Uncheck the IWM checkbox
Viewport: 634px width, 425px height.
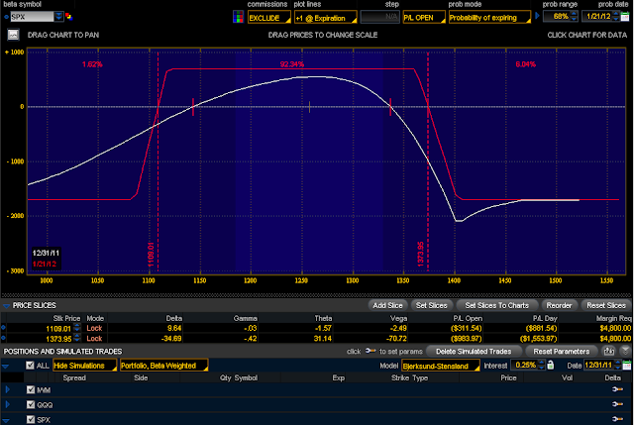coord(31,389)
